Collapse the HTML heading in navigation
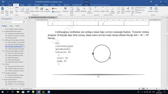Image resolution: width=168 pixels, height=94 pixels. (2, 64)
